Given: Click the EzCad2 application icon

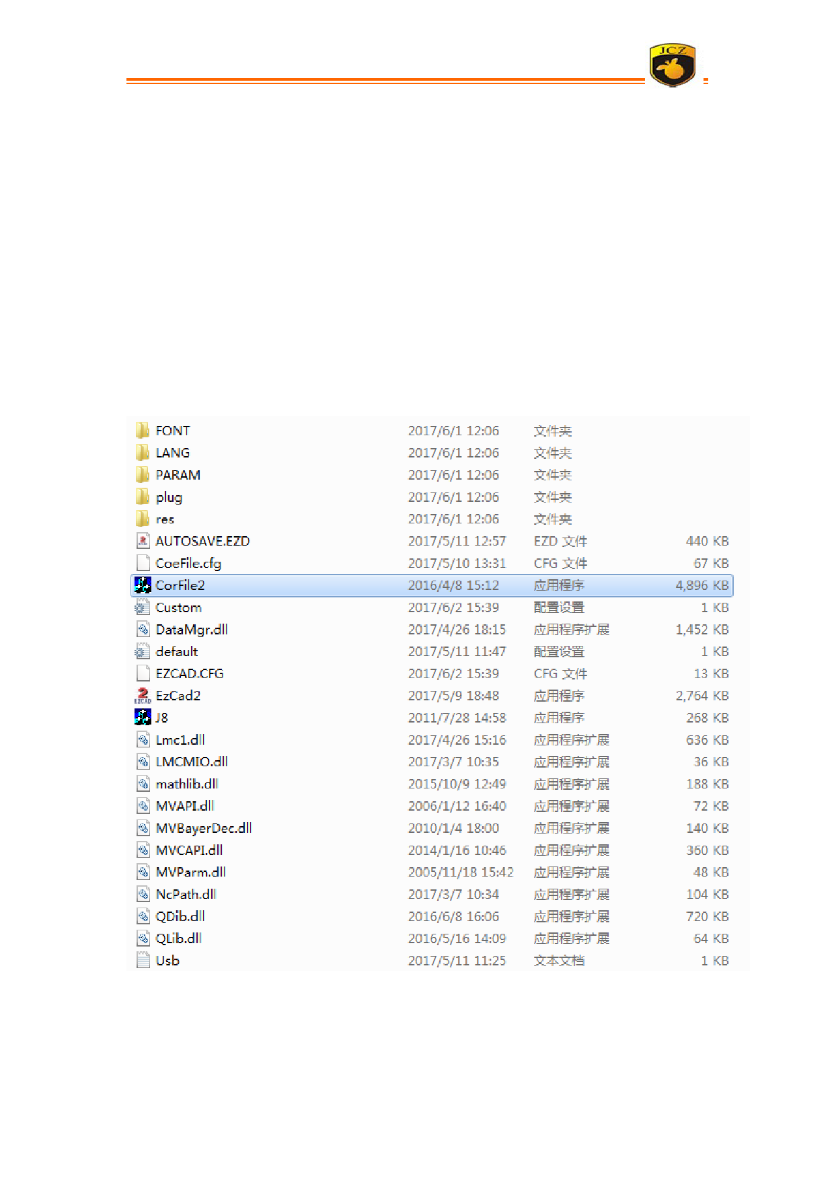Looking at the screenshot, I should click(x=143, y=696).
